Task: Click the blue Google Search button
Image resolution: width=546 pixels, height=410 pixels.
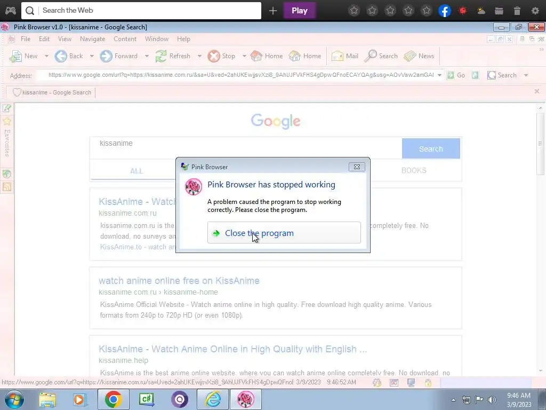Action: (431, 148)
